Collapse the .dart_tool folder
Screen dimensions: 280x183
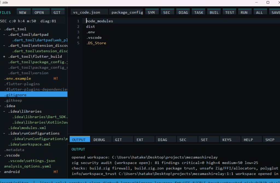1,29
